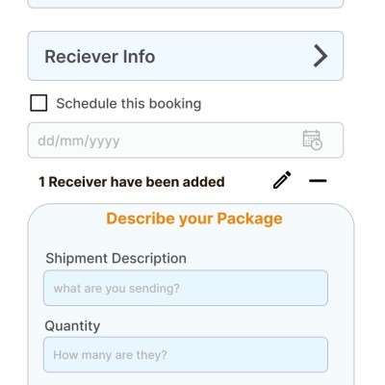Click the How many are they placeholder
Viewport: 385px width, 385px height.
(110, 355)
